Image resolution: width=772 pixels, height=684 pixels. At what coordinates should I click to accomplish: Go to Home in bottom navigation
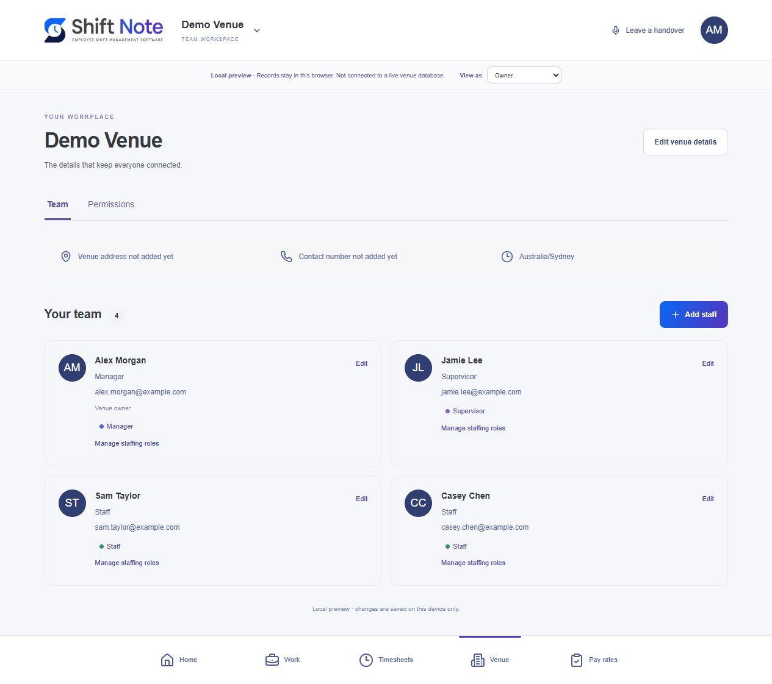[179, 660]
